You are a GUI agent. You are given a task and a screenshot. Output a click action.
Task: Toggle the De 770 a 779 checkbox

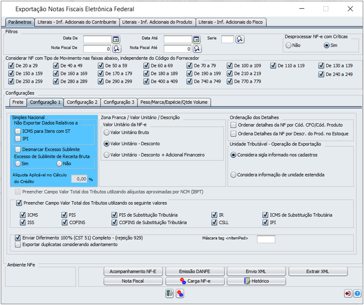(230, 81)
